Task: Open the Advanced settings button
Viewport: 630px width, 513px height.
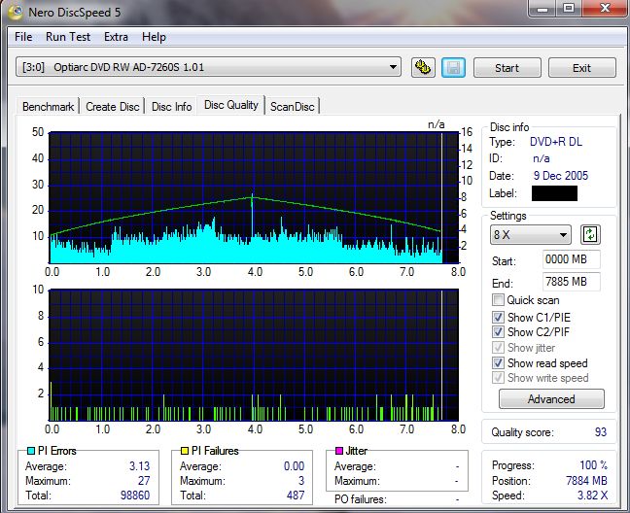Action: point(551,399)
